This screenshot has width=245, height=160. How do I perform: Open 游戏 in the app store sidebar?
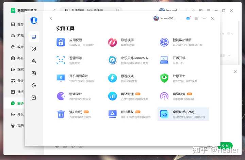coord(17,36)
